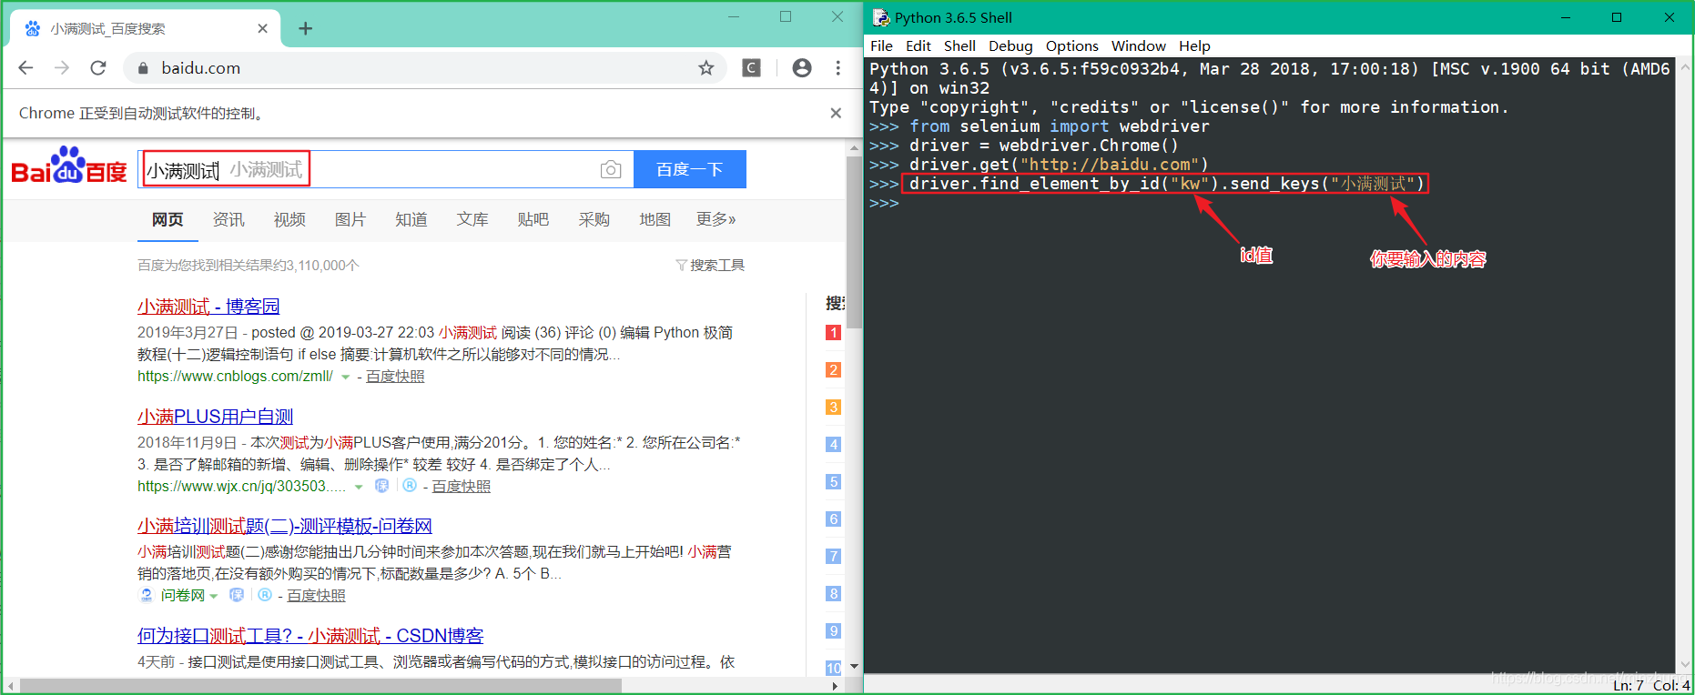
Task: Open the Options menu in Python Shell
Action: (x=1071, y=46)
